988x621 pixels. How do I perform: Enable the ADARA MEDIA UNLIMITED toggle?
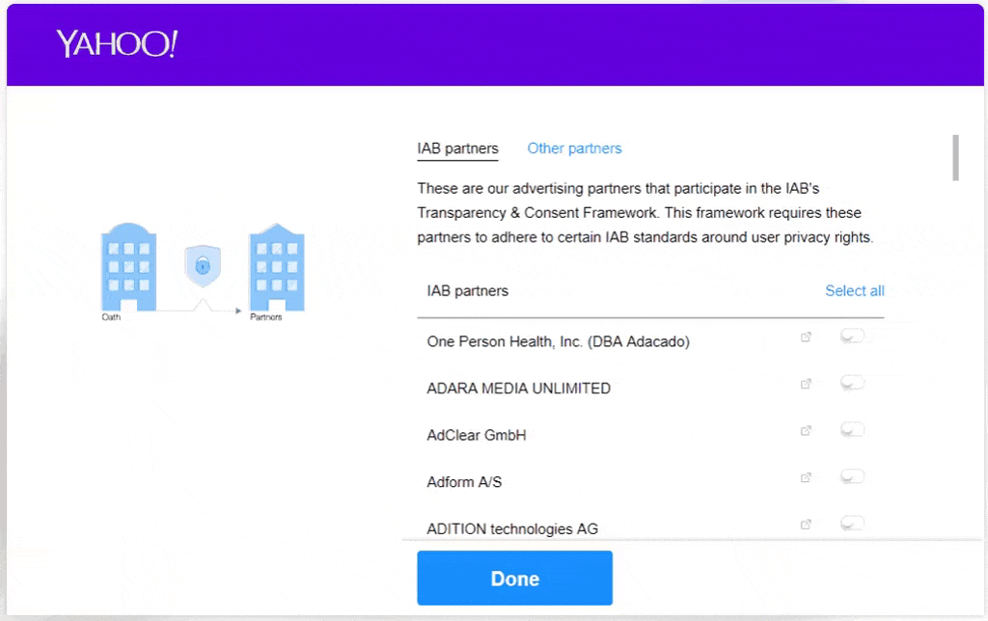[852, 383]
